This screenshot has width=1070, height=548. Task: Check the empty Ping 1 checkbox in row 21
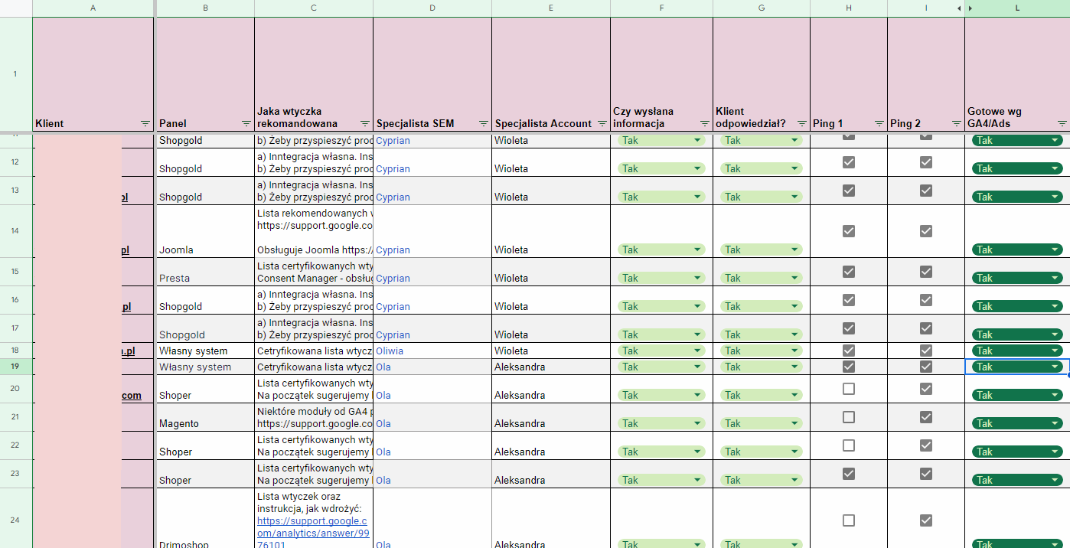(849, 417)
